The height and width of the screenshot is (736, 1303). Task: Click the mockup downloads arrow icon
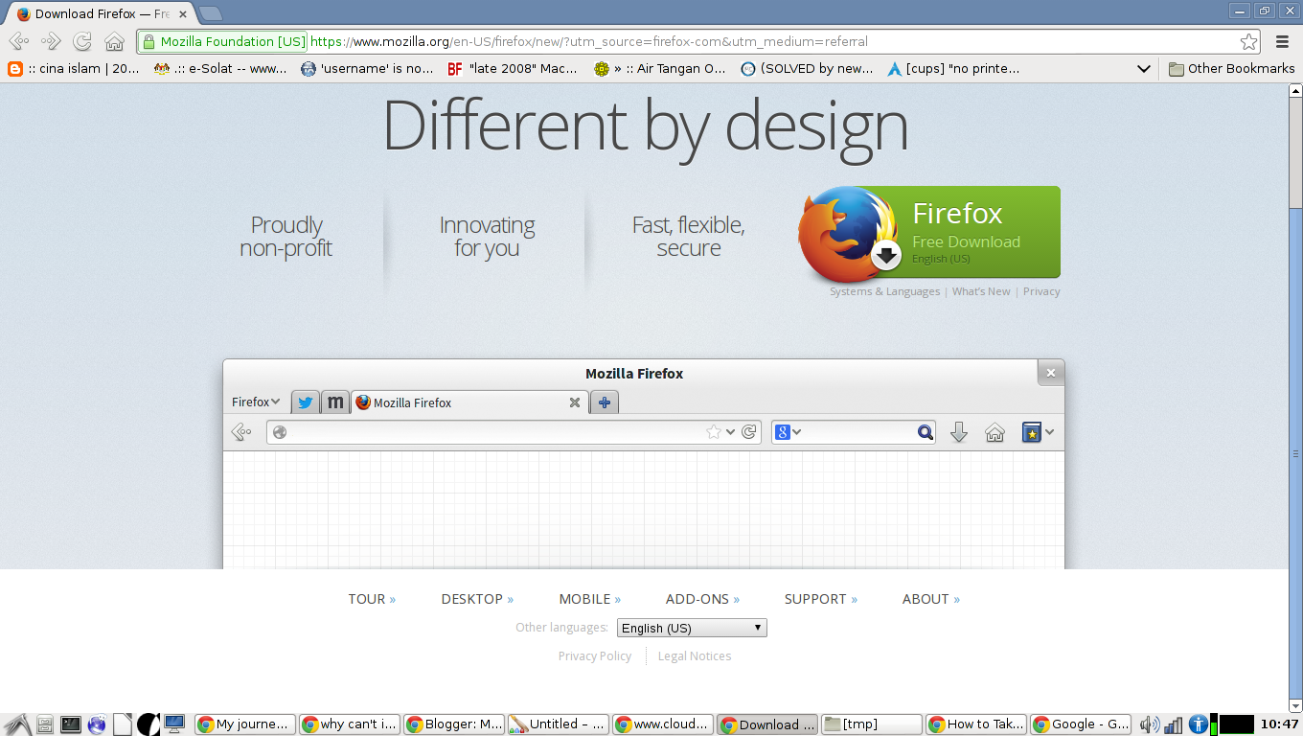959,432
